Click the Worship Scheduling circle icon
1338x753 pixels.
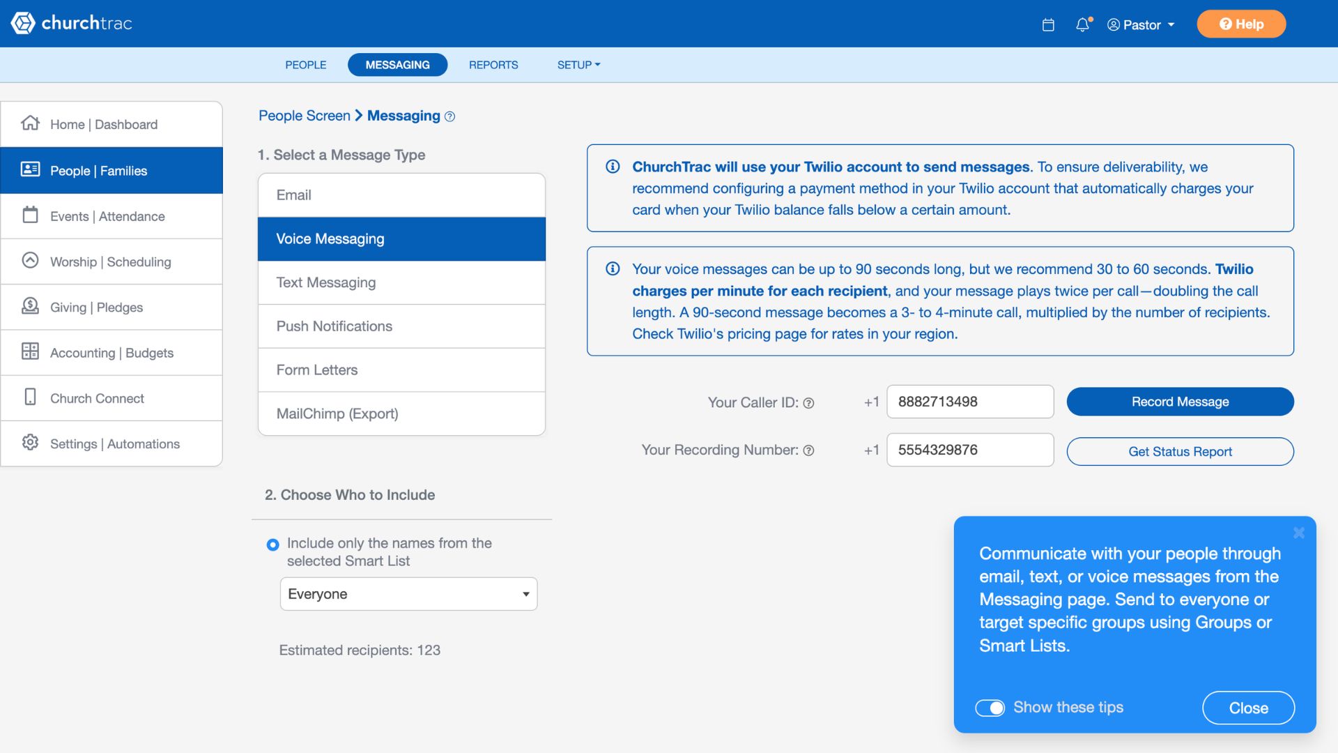(30, 260)
